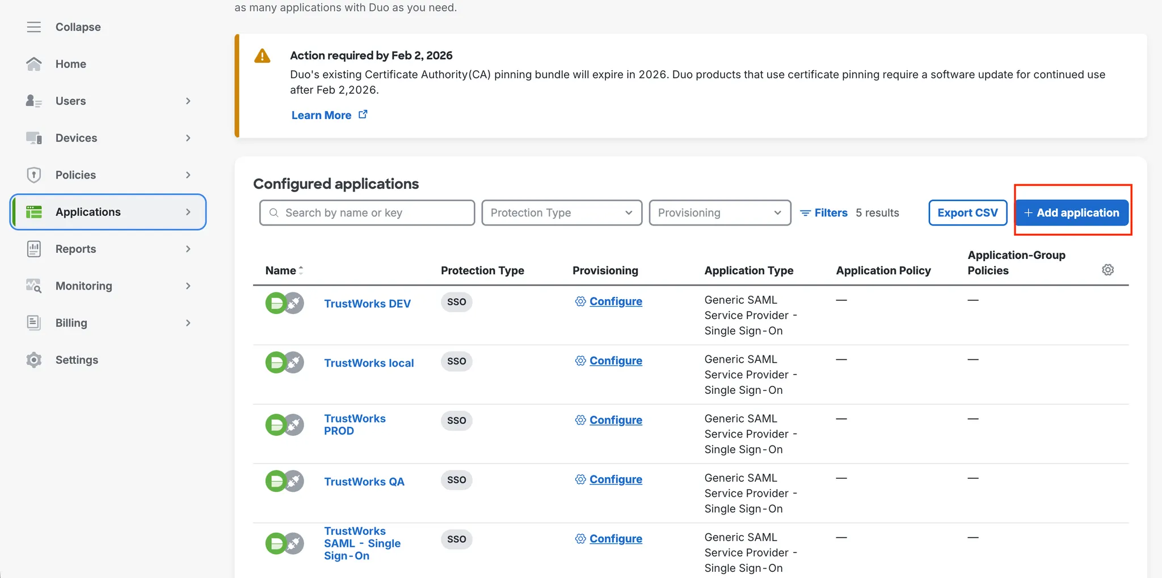Click the Reports icon in sidebar
Image resolution: width=1162 pixels, height=578 pixels.
34,249
